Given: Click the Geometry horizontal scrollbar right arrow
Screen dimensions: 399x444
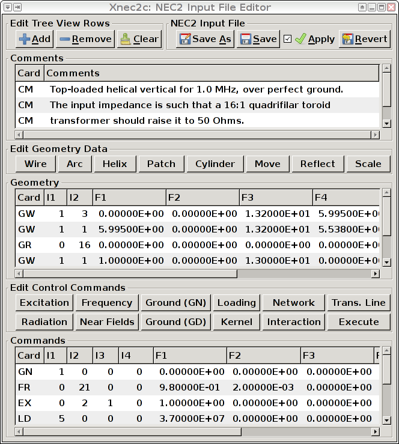Looking at the screenshot, I should [376, 273].
